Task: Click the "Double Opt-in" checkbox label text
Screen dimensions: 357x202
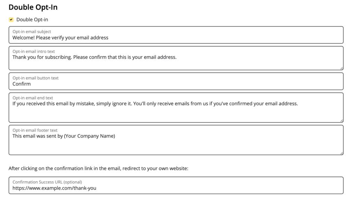Action: tap(32, 20)
